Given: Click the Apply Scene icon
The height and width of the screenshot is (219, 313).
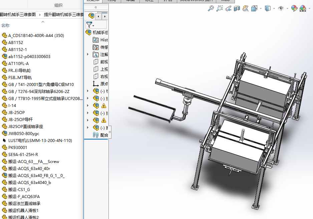Looking at the screenshot, I should pos(303,9).
